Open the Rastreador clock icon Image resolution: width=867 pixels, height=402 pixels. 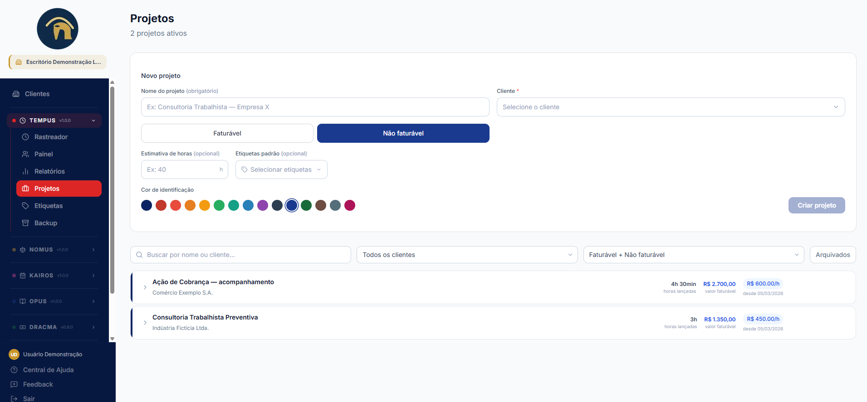[25, 137]
